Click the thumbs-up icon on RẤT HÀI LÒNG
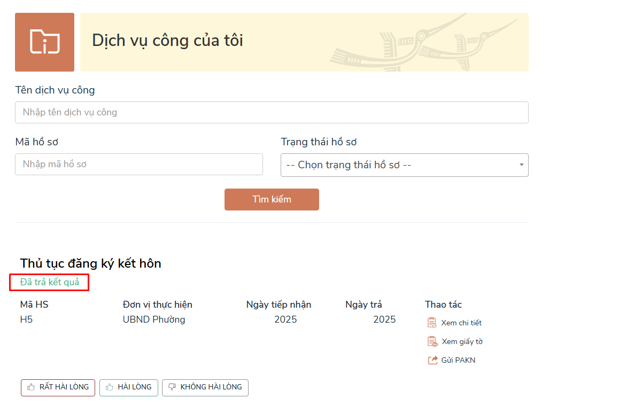 coord(29,387)
